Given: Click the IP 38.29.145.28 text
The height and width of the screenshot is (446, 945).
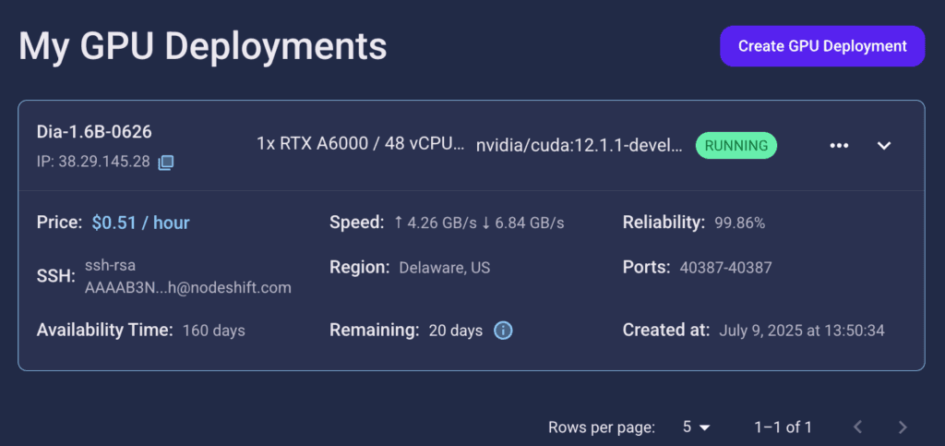Looking at the screenshot, I should click(x=93, y=163).
